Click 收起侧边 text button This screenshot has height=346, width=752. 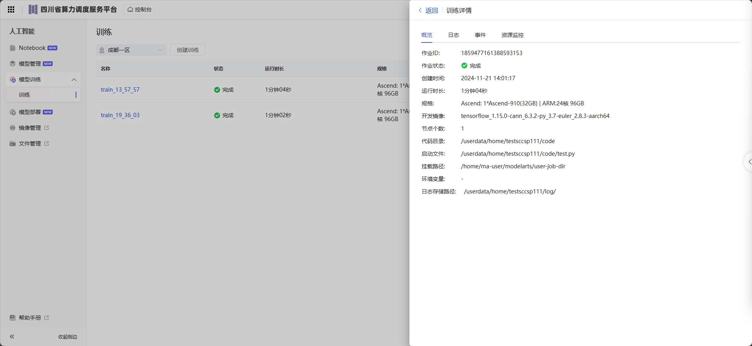[68, 337]
